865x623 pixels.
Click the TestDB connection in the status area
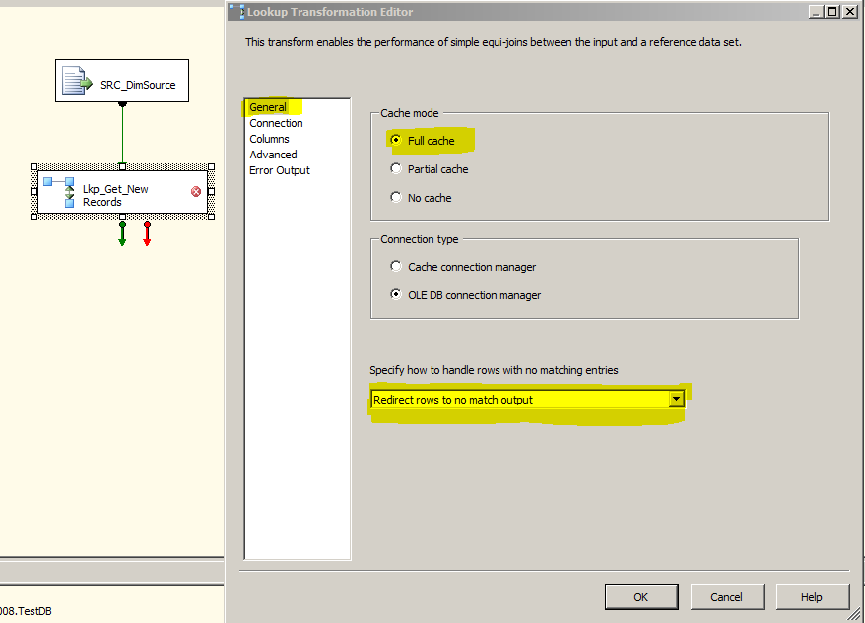pyautogui.click(x=27, y=610)
